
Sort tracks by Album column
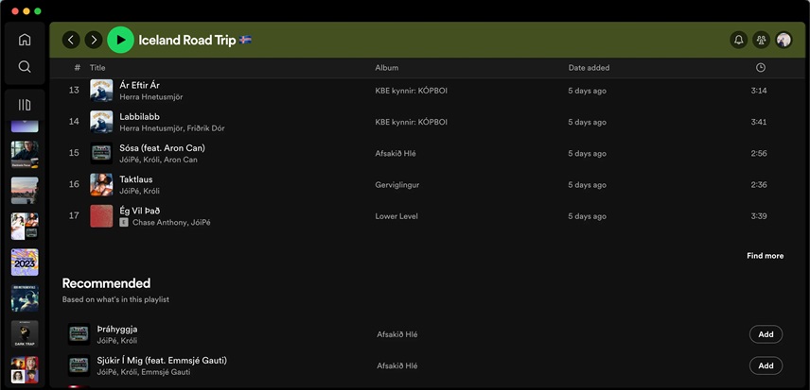pyautogui.click(x=386, y=67)
